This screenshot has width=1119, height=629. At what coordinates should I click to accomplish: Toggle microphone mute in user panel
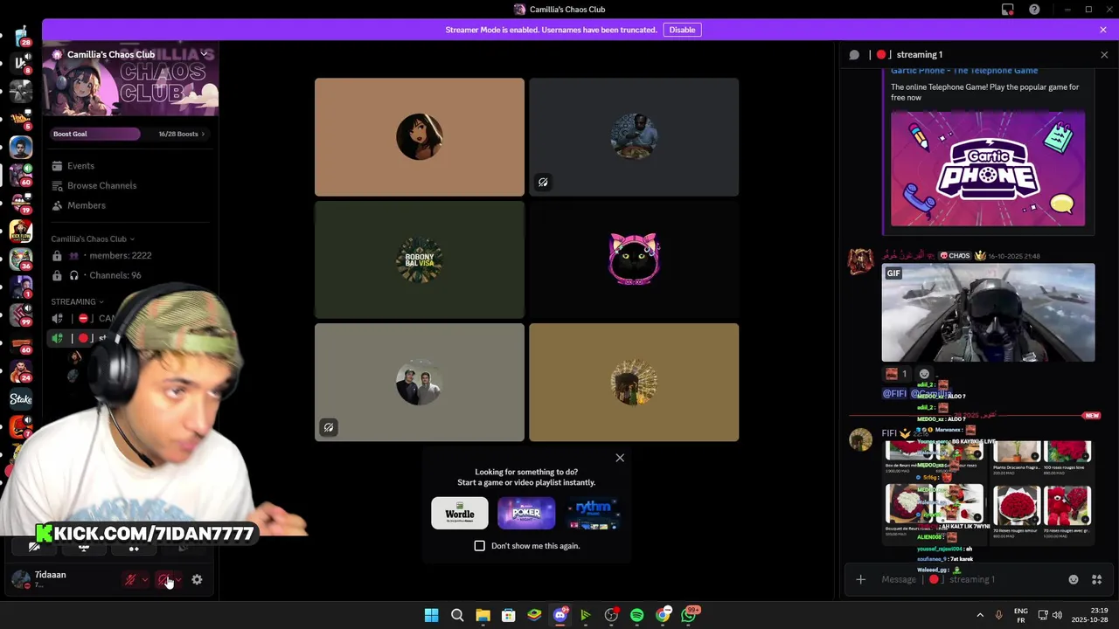pyautogui.click(x=130, y=579)
